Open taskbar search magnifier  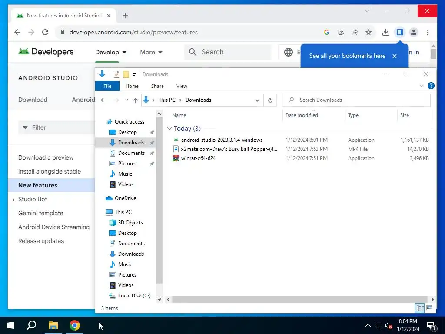click(31, 325)
